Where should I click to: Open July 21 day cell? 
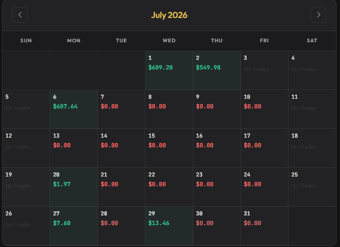point(121,187)
